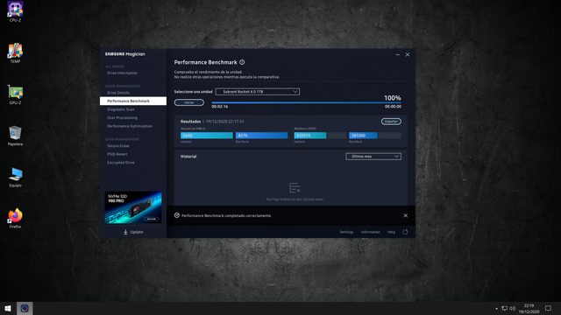
Task: Click the Performance Benchmark help info icon
Action: tap(242, 62)
